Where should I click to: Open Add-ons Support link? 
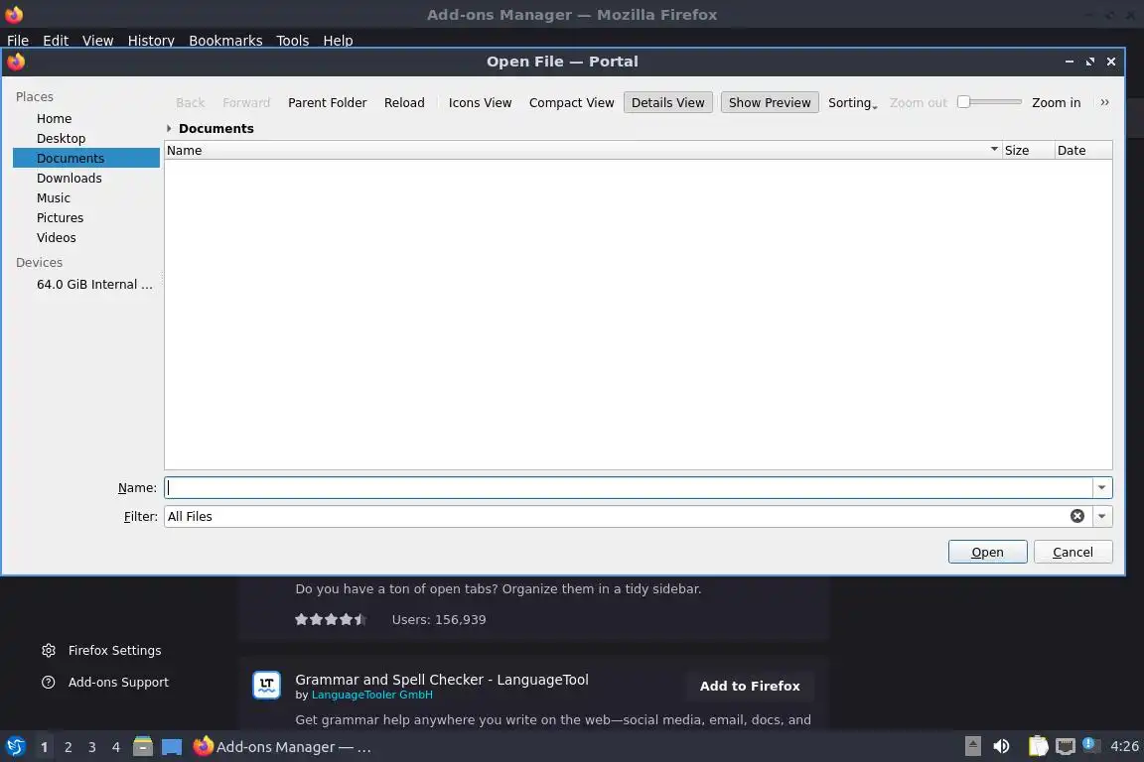(118, 683)
